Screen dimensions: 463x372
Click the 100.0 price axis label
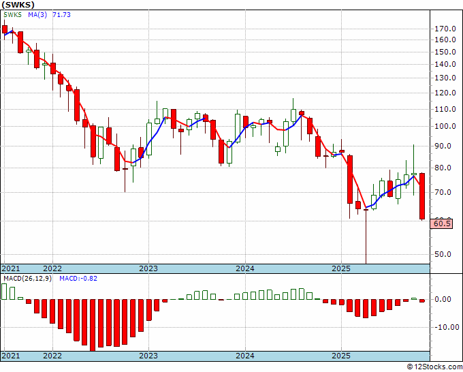445,127
